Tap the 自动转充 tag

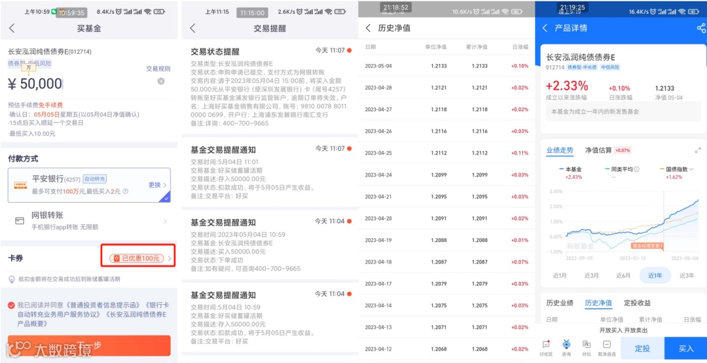(95, 179)
